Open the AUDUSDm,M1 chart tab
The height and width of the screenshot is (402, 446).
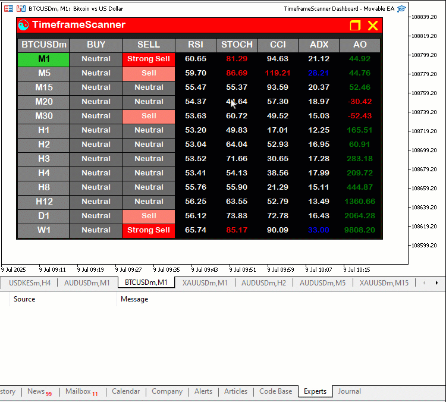coord(87,283)
